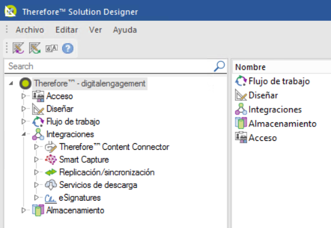
Task: Open the Ayuda menu
Action: click(124, 30)
